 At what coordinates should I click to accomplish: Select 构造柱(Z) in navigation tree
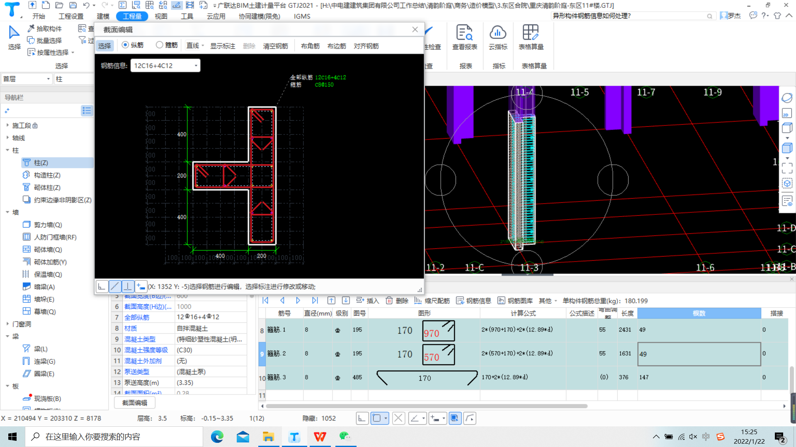pyautogui.click(x=47, y=175)
